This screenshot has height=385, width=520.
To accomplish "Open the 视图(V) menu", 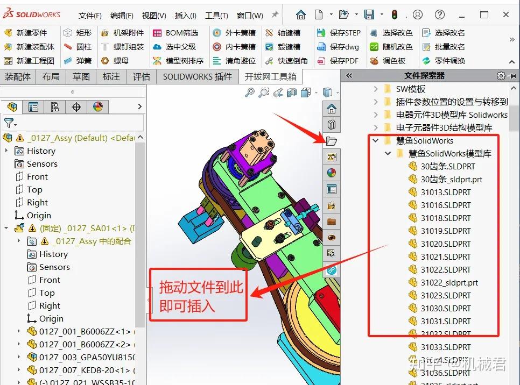I will tap(154, 16).
